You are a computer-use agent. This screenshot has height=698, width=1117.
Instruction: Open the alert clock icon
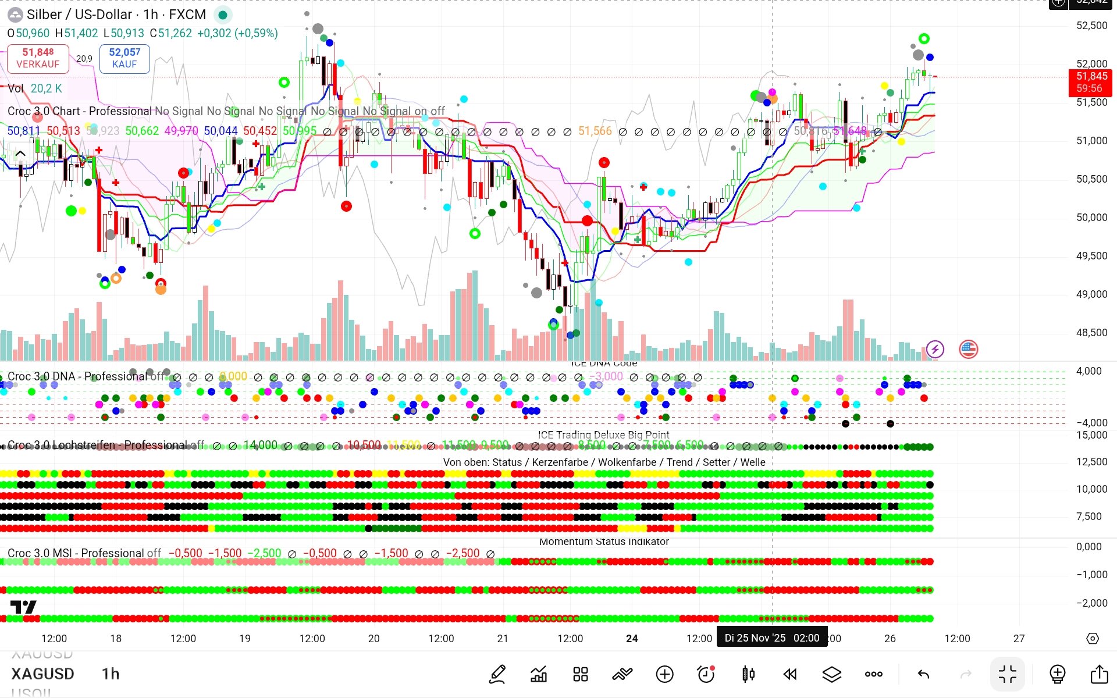click(706, 674)
